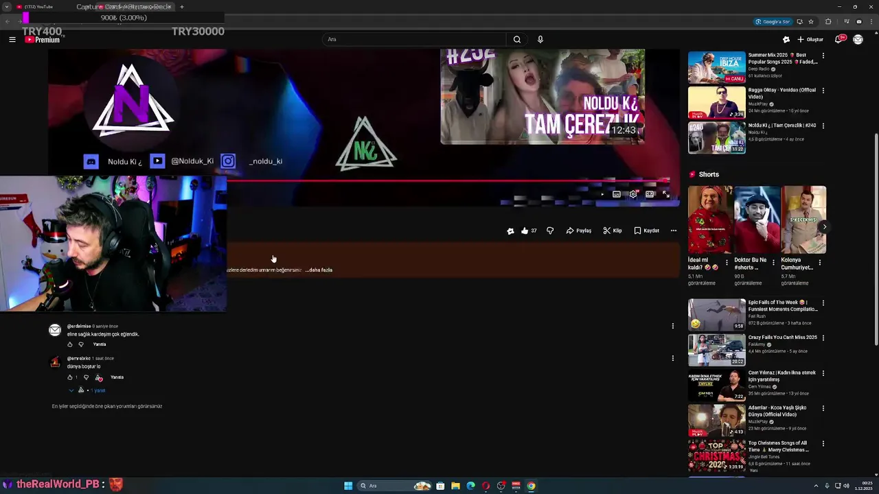Dislike the 'dünya boştur lo' comment
The width and height of the screenshot is (879, 494).
point(86,377)
